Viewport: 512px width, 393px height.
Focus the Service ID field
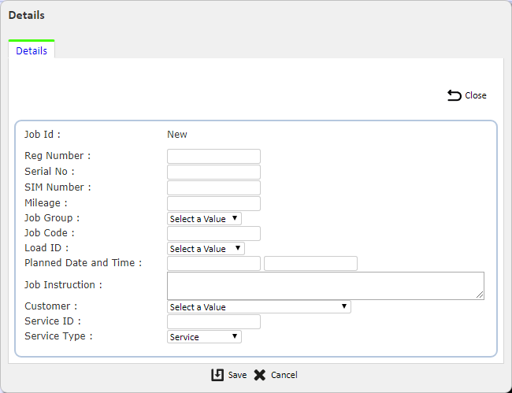pos(214,322)
